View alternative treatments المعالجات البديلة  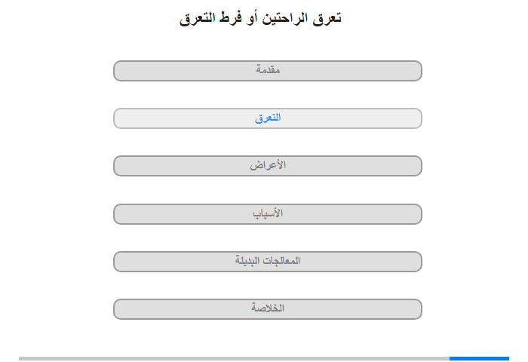pos(267,261)
